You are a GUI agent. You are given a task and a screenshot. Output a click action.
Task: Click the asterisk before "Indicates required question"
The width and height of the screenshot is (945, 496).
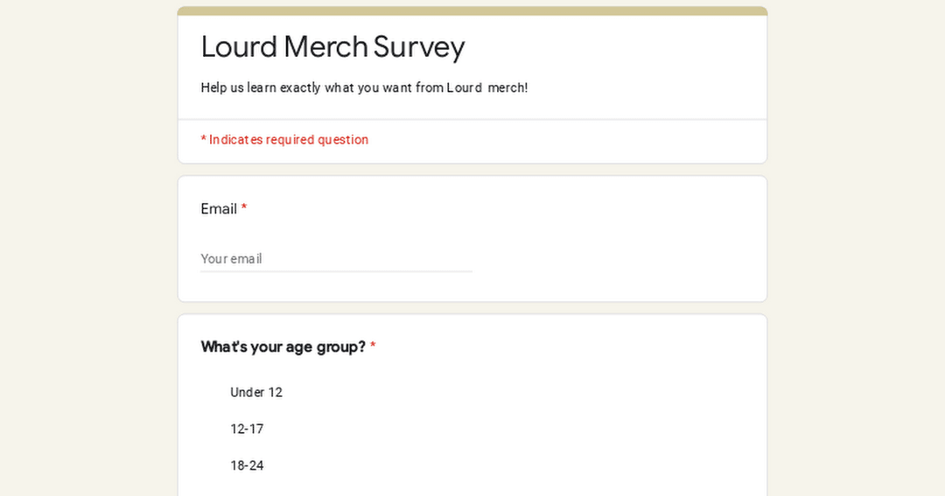tap(203, 140)
